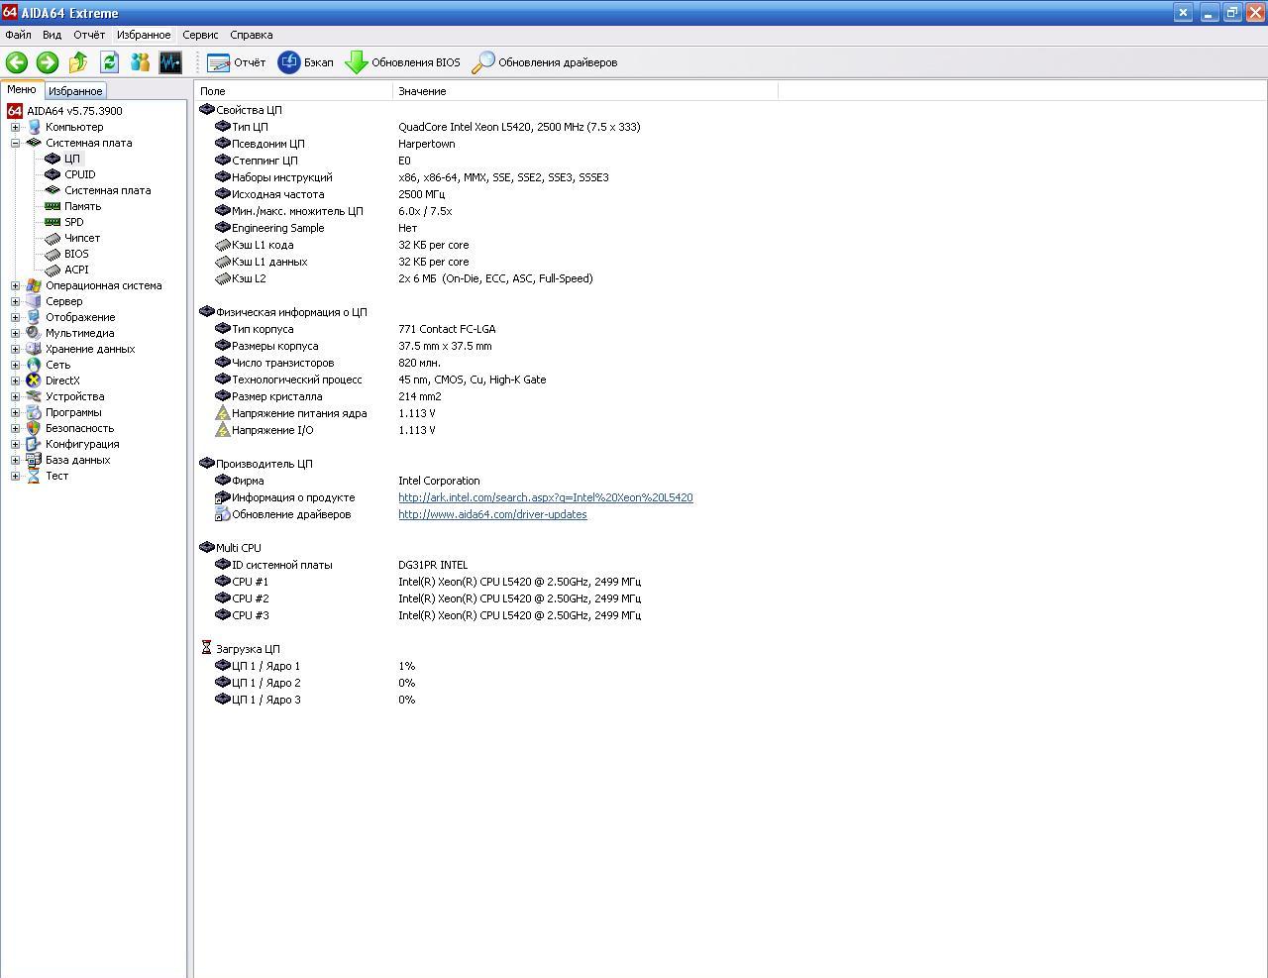Open the aida64.com driver-updates link

492,514
